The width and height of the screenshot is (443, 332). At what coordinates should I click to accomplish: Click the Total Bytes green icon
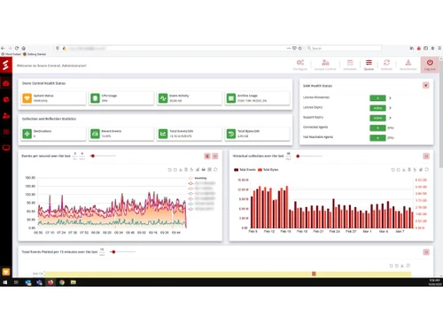click(231, 134)
